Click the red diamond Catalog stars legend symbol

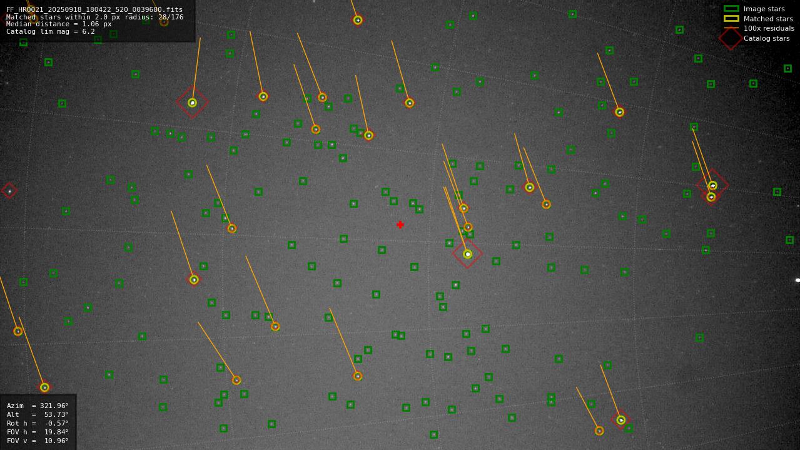(x=731, y=38)
